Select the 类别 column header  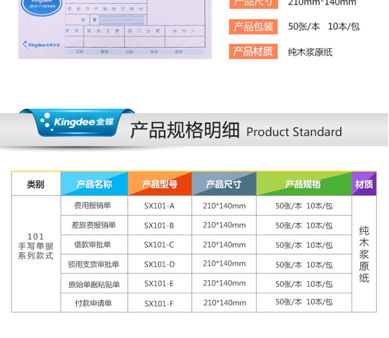coord(36,184)
